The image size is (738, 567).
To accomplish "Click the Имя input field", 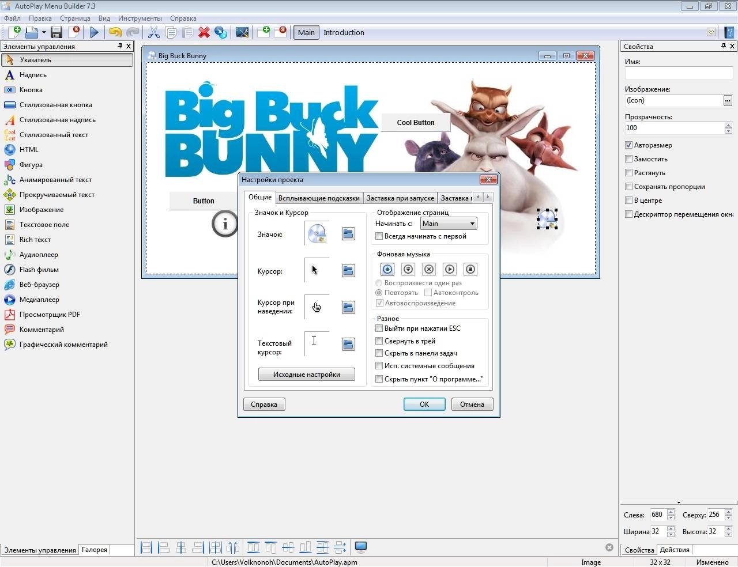I will coord(679,73).
